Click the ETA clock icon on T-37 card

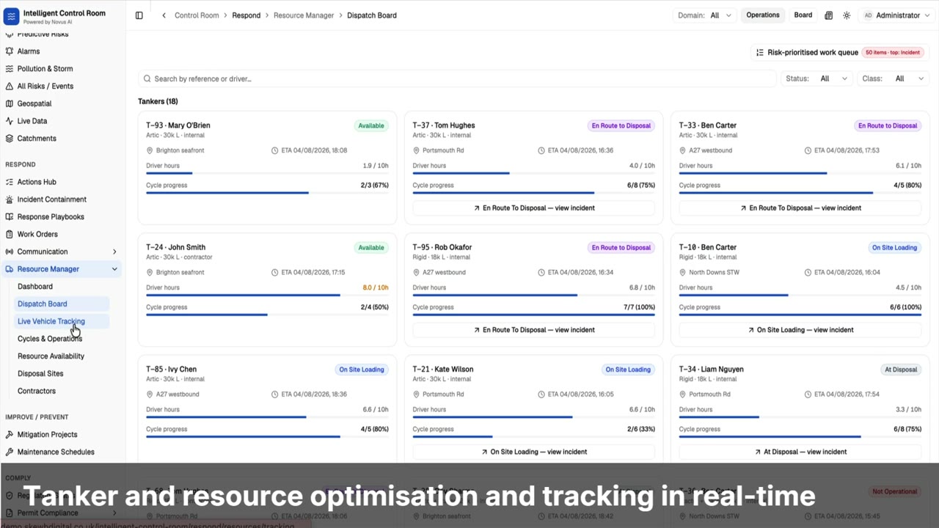coord(541,150)
